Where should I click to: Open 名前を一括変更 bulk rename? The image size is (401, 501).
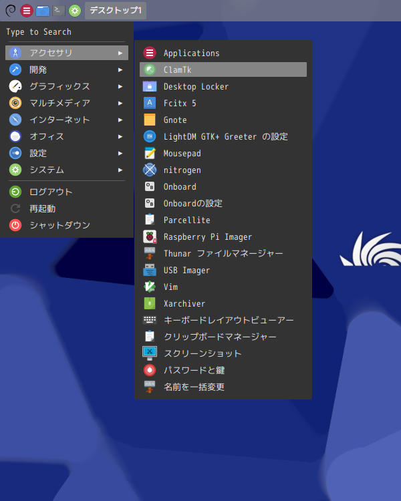tap(223, 387)
